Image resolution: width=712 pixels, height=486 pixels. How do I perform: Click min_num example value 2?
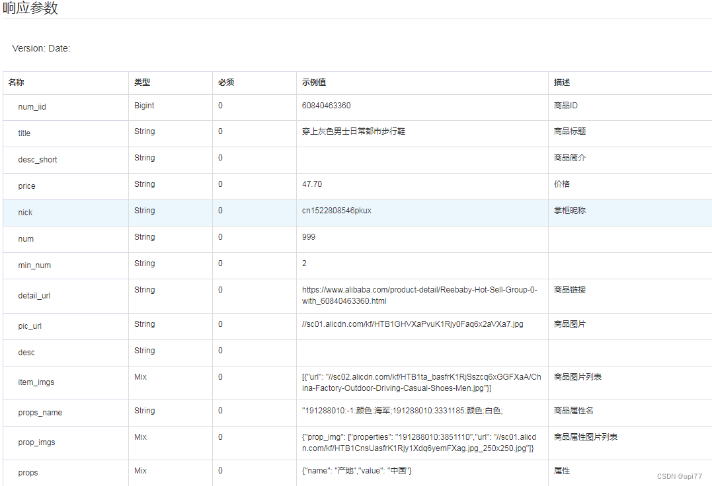click(x=304, y=263)
